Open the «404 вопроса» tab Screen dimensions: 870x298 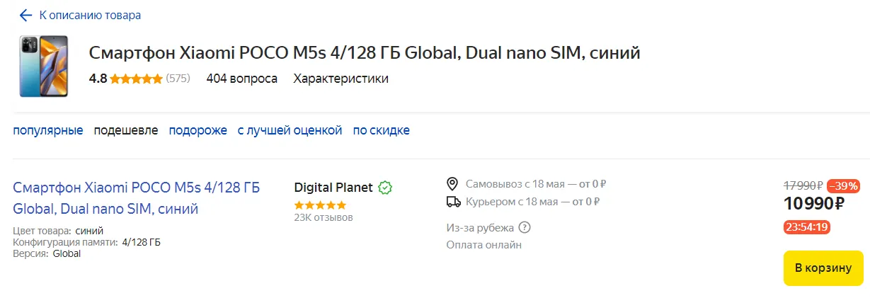click(241, 79)
